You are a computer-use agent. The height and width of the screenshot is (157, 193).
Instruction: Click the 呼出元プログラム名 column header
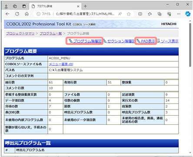tap(96, 150)
